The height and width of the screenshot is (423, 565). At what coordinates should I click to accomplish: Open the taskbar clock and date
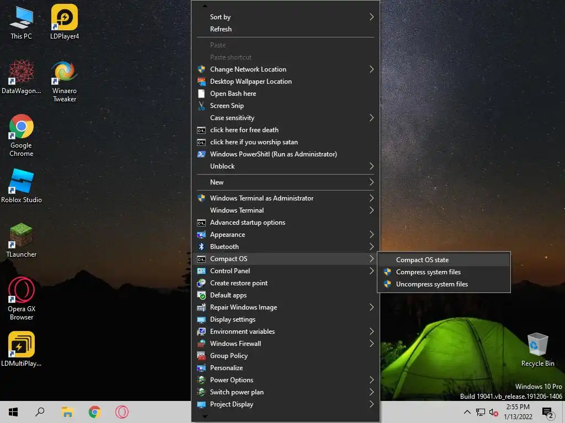[x=518, y=412]
